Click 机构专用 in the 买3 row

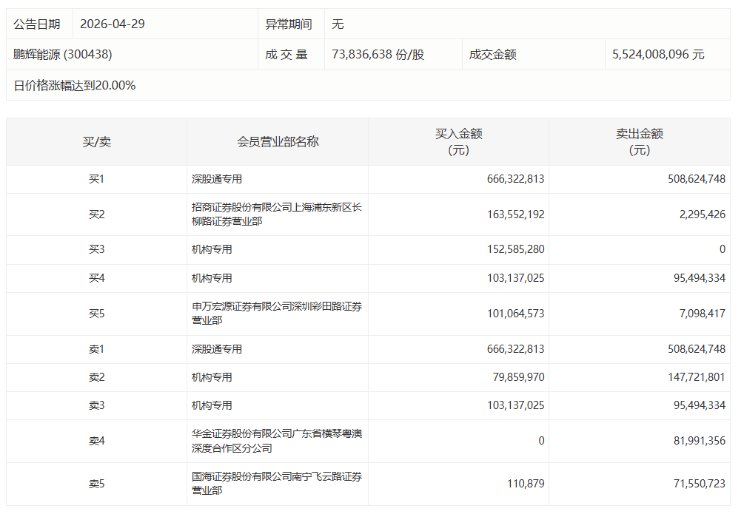click(212, 250)
